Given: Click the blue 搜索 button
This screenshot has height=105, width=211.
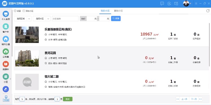Looking at the screenshot, I should point(116,18).
